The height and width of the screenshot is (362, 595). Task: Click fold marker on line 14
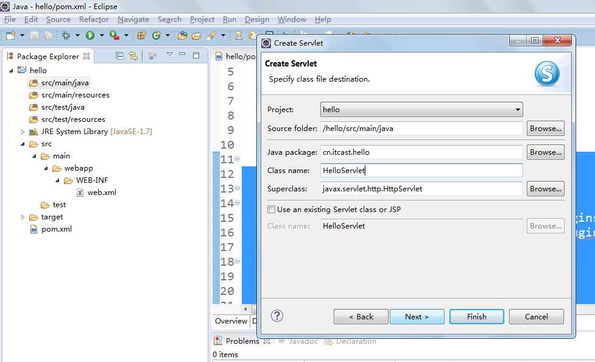pyautogui.click(x=237, y=203)
